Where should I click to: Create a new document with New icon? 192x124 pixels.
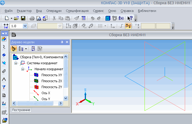(7, 18)
